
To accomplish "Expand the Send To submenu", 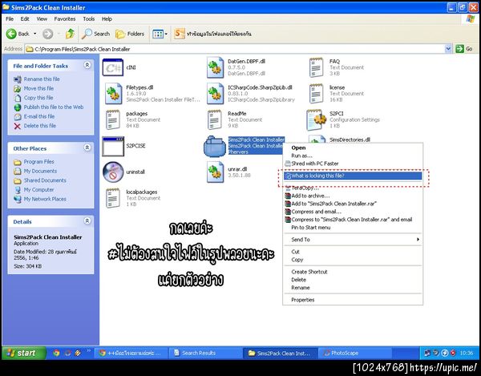I will [x=353, y=240].
